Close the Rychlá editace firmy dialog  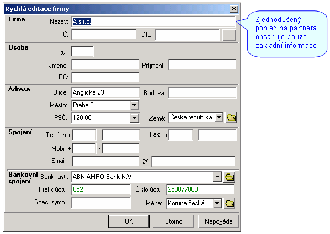point(234,9)
